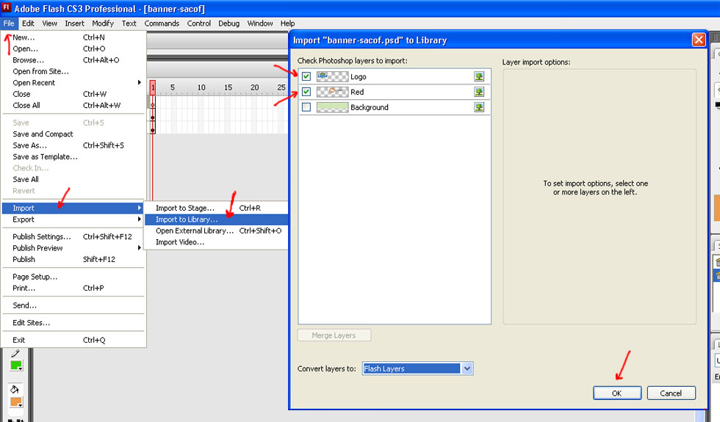Viewport: 720px width, 422px height.
Task: Choose Exit from File menu
Action: pyautogui.click(x=73, y=340)
